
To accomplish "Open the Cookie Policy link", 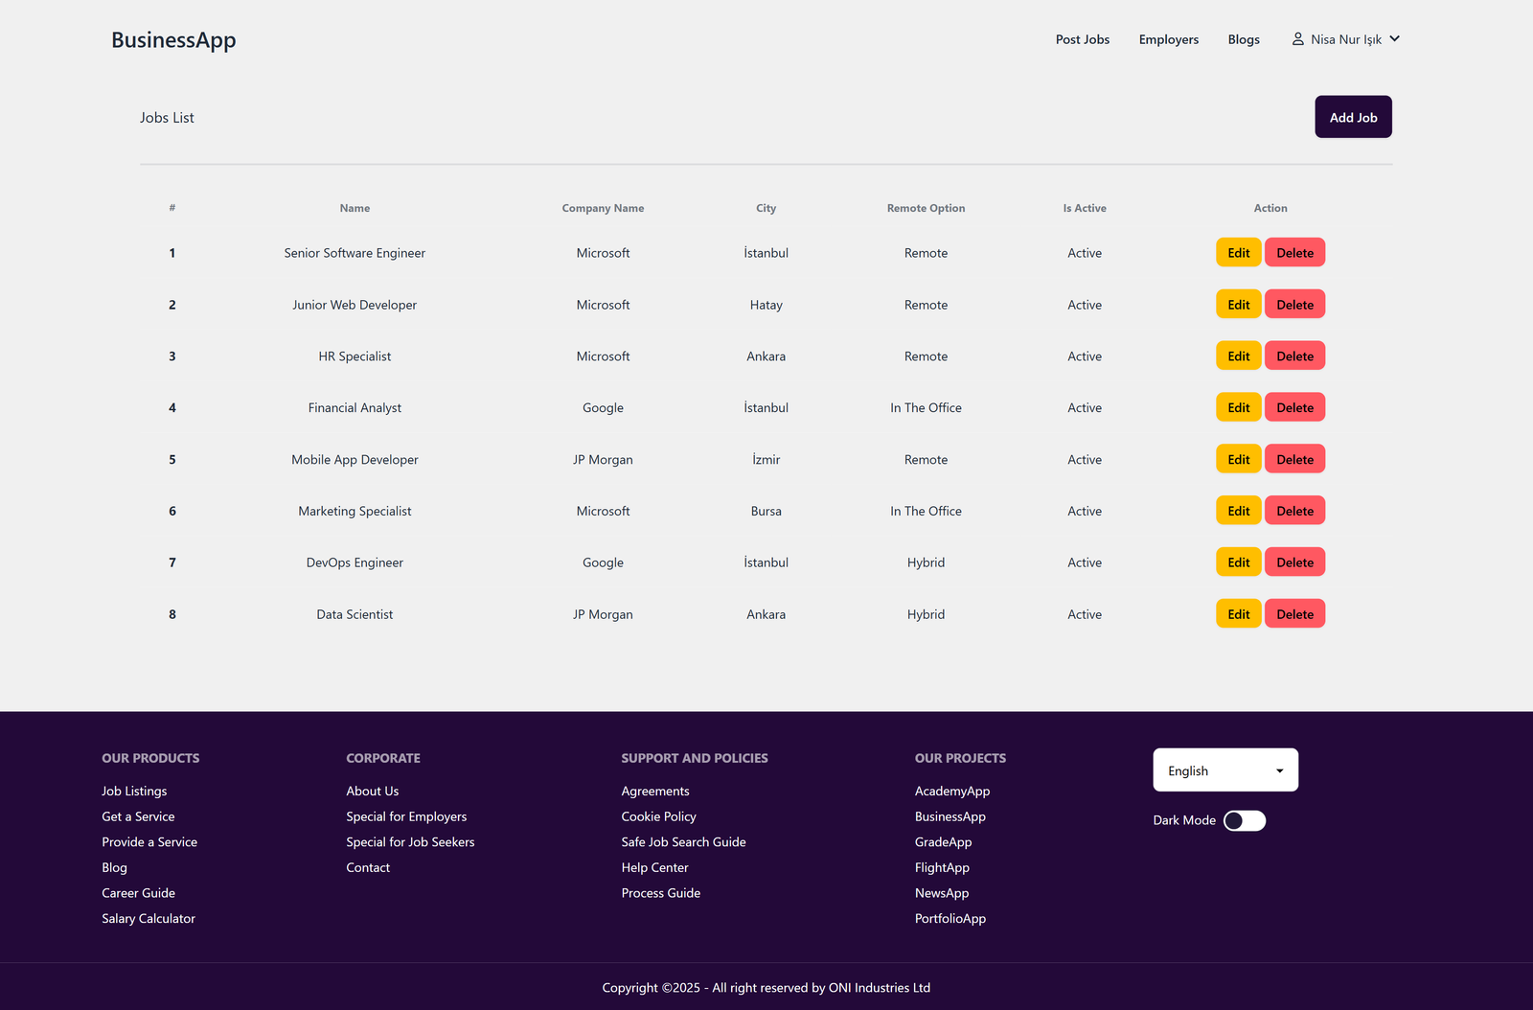I will pos(658,816).
